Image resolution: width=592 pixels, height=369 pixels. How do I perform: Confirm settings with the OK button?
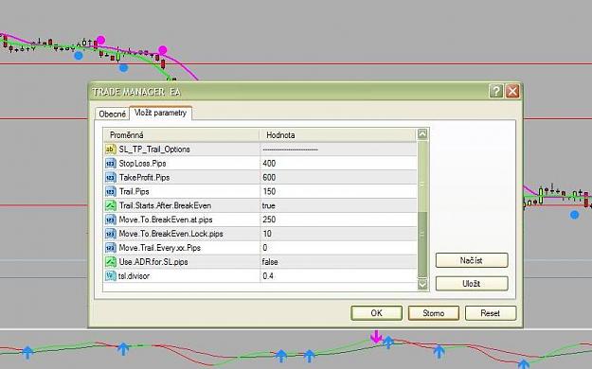[376, 313]
